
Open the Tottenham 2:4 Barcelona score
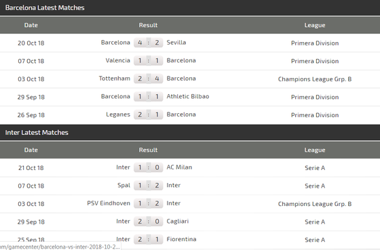pyautogui.click(x=149, y=79)
